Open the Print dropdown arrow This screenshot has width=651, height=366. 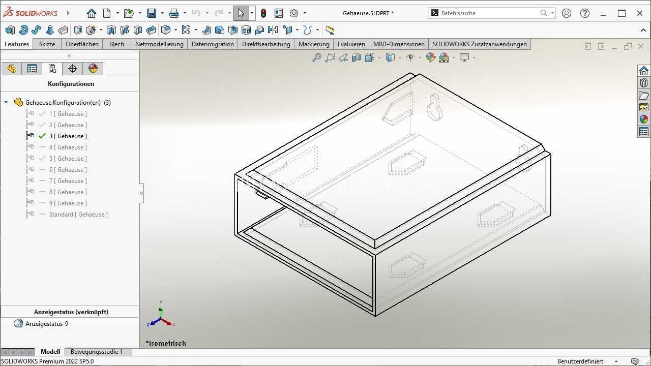click(x=185, y=13)
